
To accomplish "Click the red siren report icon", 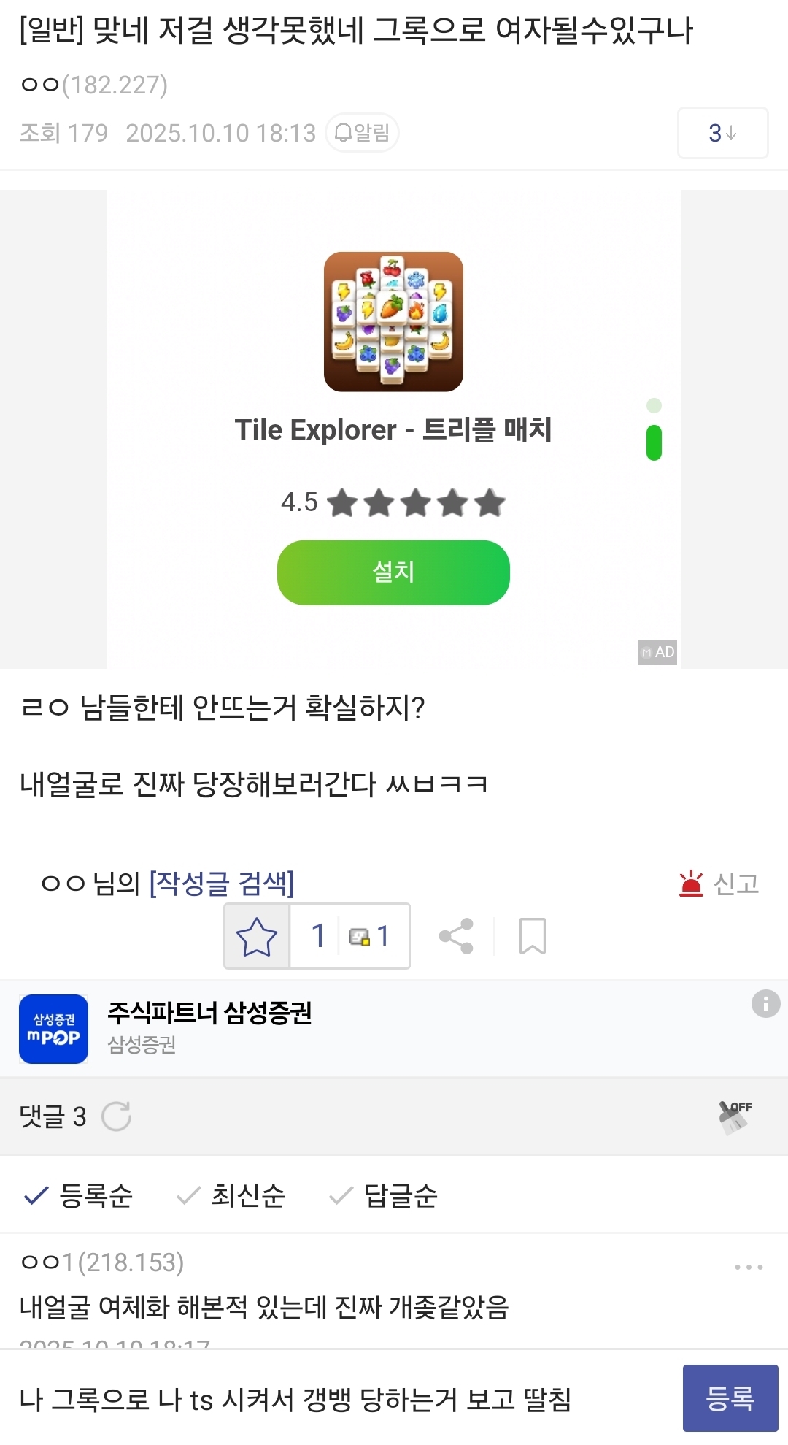I will [690, 884].
